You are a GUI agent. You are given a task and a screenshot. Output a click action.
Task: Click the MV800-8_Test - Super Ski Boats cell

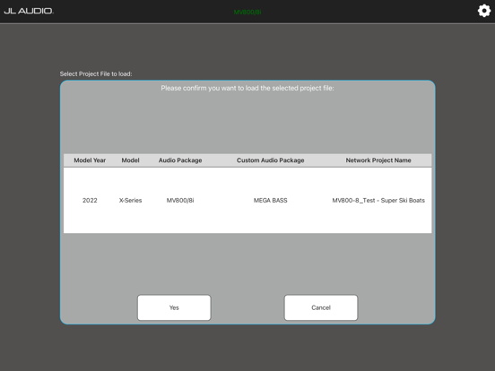click(378, 201)
